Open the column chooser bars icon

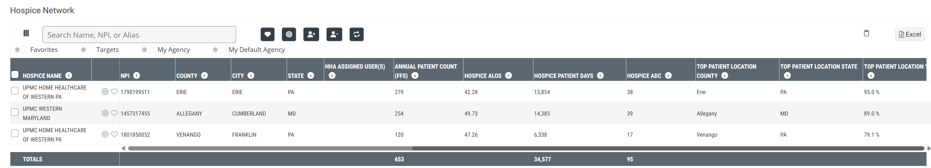pyautogui.click(x=26, y=33)
